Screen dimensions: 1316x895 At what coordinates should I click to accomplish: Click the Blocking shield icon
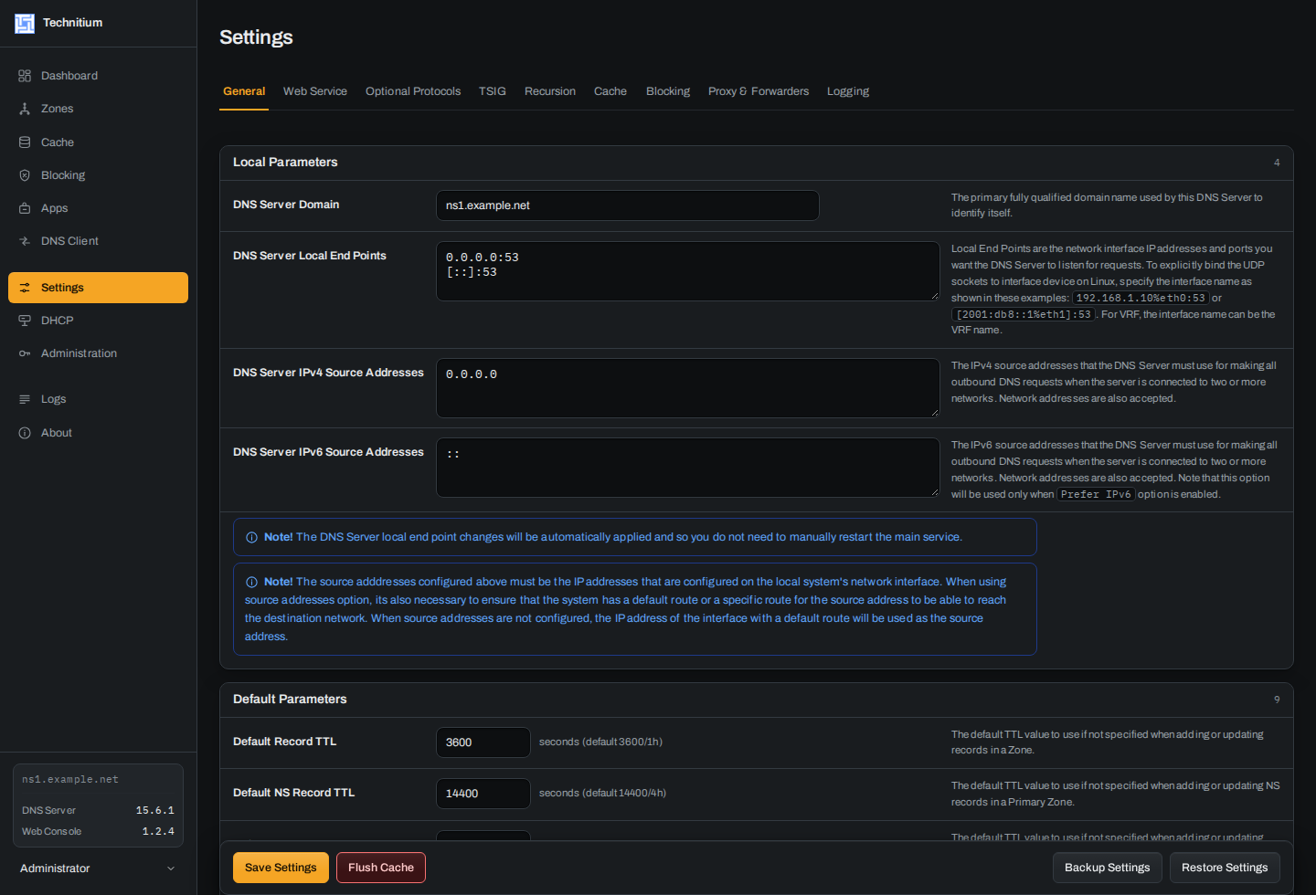point(25,175)
